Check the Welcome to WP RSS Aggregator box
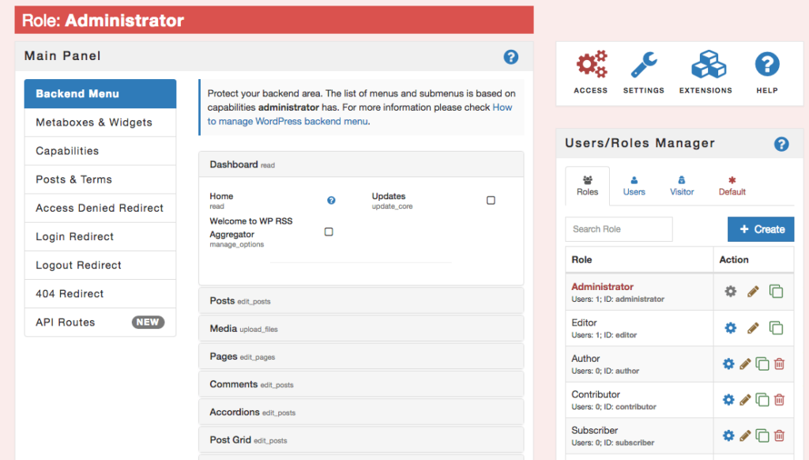 [x=329, y=232]
